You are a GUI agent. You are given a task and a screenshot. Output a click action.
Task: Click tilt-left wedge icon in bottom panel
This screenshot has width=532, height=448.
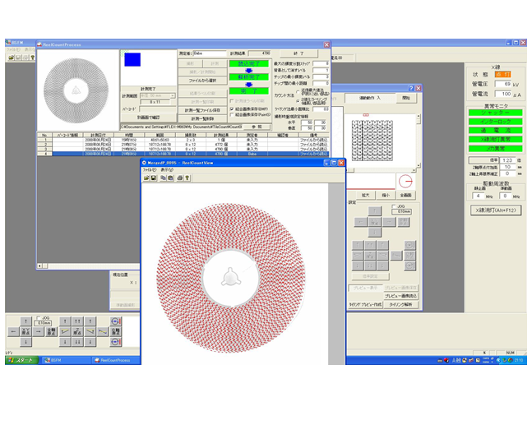pyautogui.click(x=65, y=331)
